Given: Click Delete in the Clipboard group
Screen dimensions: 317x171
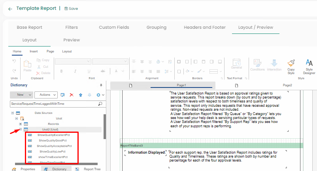Looking at the screenshot, I should 43,73.
